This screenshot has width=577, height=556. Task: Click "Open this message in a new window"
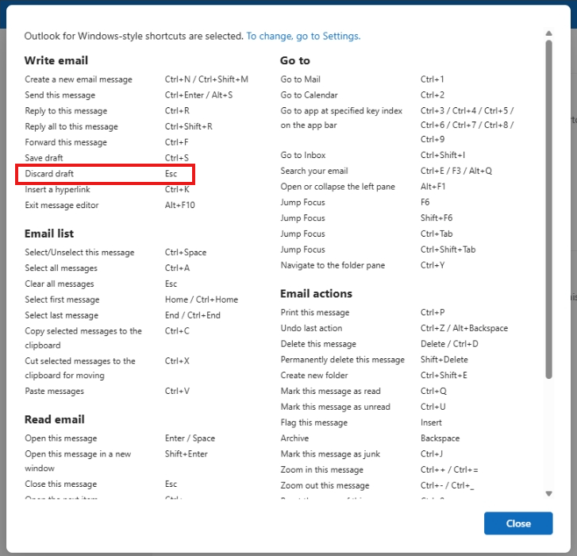tap(78, 461)
